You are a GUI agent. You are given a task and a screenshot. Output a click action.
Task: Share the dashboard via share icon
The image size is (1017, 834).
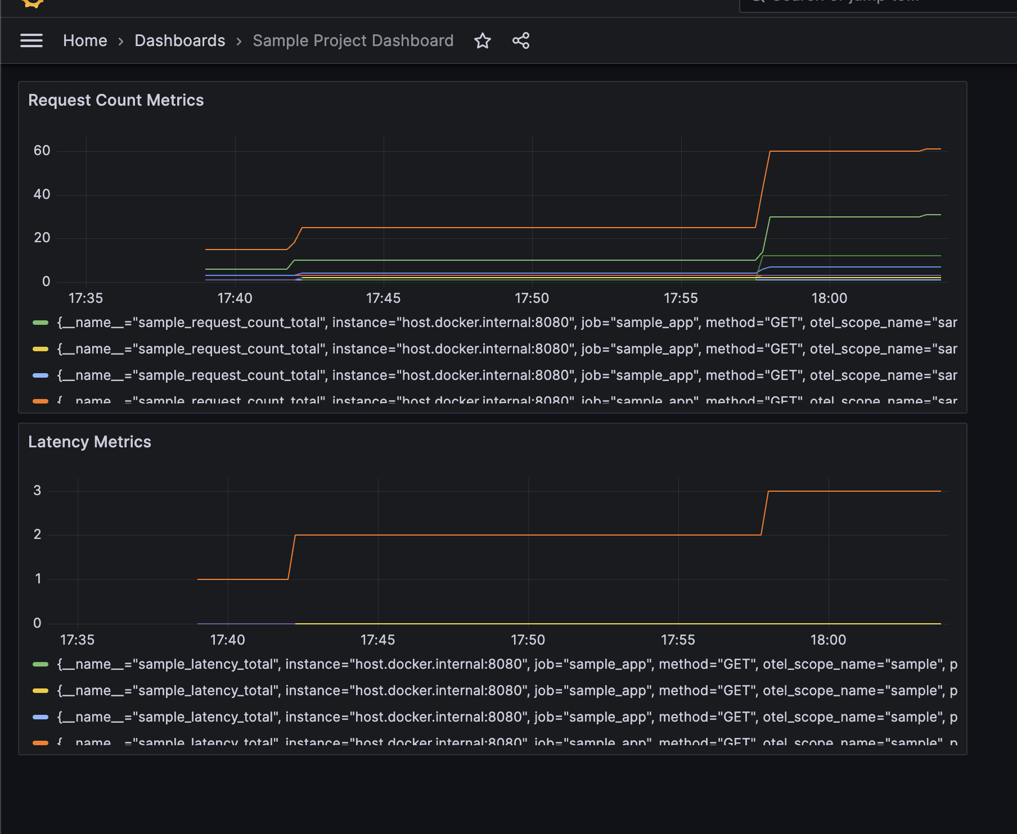click(x=521, y=40)
